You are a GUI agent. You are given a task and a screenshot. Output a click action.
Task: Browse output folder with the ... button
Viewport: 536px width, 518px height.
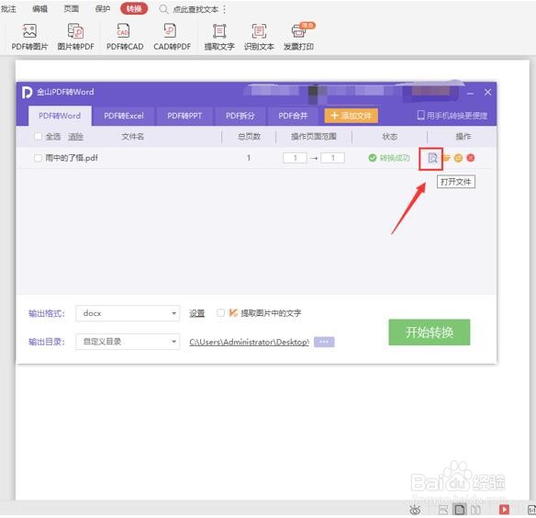pos(324,342)
